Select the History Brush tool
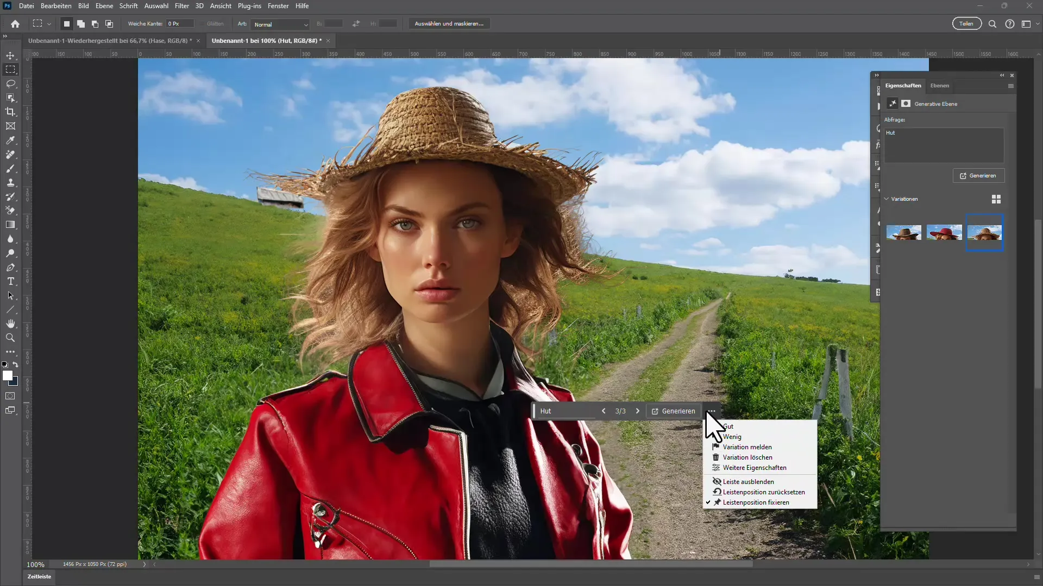Image resolution: width=1043 pixels, height=586 pixels. (10, 197)
